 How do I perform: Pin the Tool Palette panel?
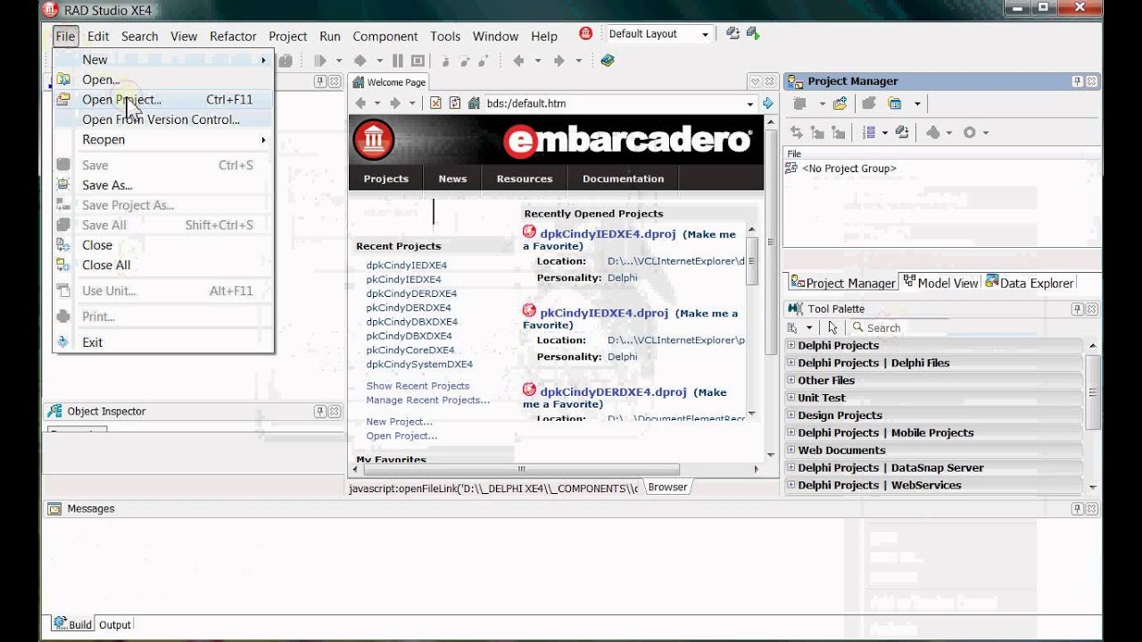pos(1077,309)
